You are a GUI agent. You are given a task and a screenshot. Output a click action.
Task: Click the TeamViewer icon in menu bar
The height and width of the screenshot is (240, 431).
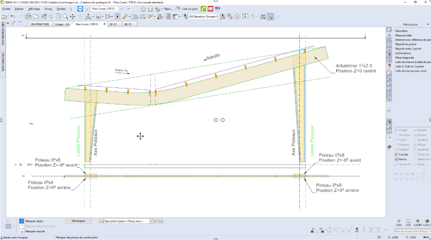(81, 9)
